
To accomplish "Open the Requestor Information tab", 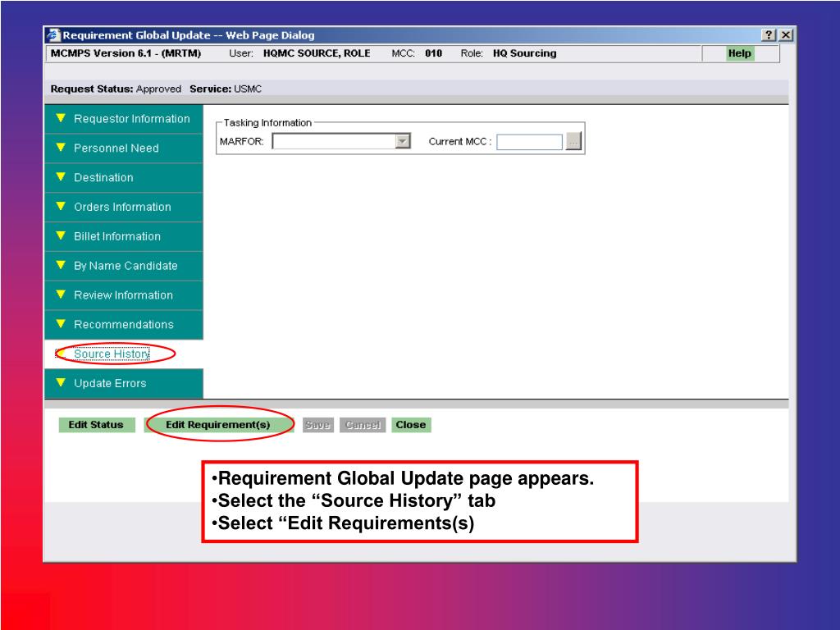I will pos(124,119).
